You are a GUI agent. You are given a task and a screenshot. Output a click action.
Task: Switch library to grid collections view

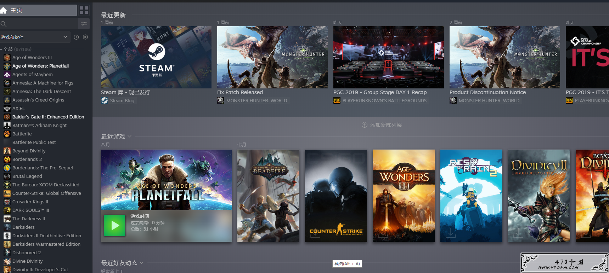pos(84,10)
